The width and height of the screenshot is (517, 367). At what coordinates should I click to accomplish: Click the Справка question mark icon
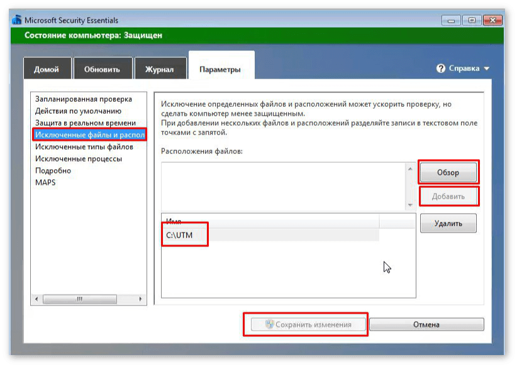tap(440, 68)
